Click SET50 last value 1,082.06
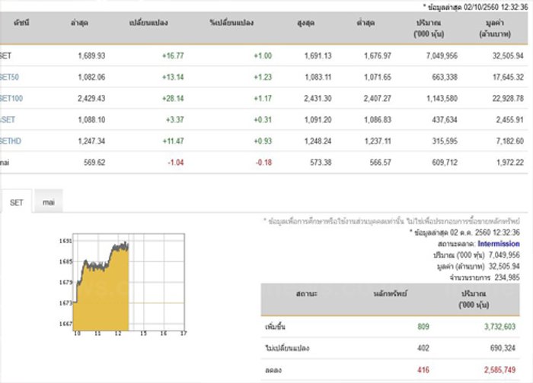The height and width of the screenshot is (383, 533). tap(91, 77)
